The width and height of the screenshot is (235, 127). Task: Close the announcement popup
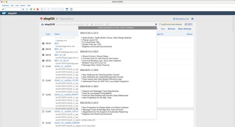(155, 28)
